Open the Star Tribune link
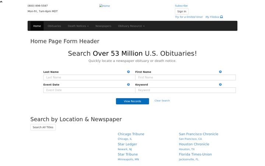 128,154
